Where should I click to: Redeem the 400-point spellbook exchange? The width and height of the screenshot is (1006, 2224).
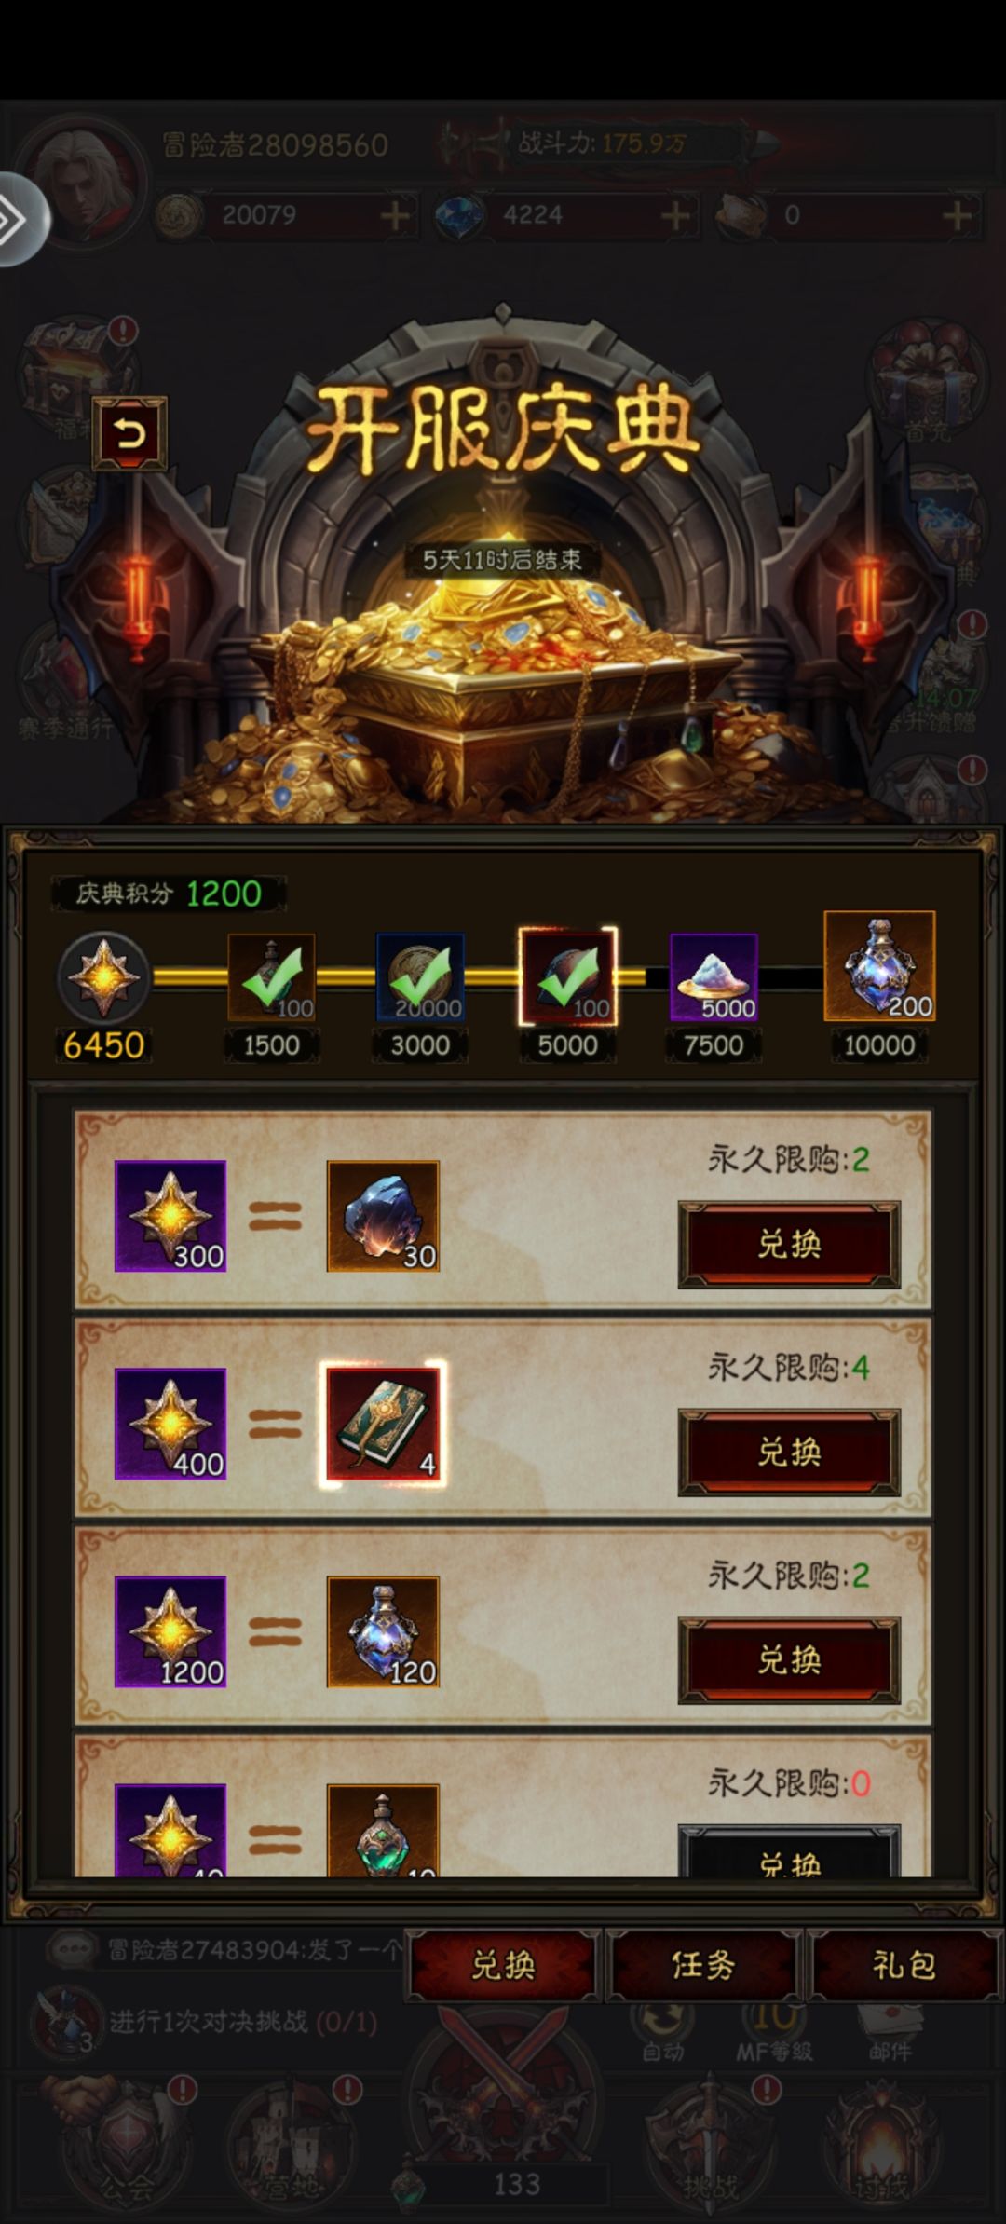click(x=789, y=1453)
